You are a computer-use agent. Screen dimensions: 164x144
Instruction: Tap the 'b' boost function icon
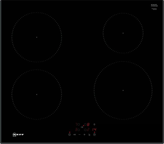coord(89,135)
